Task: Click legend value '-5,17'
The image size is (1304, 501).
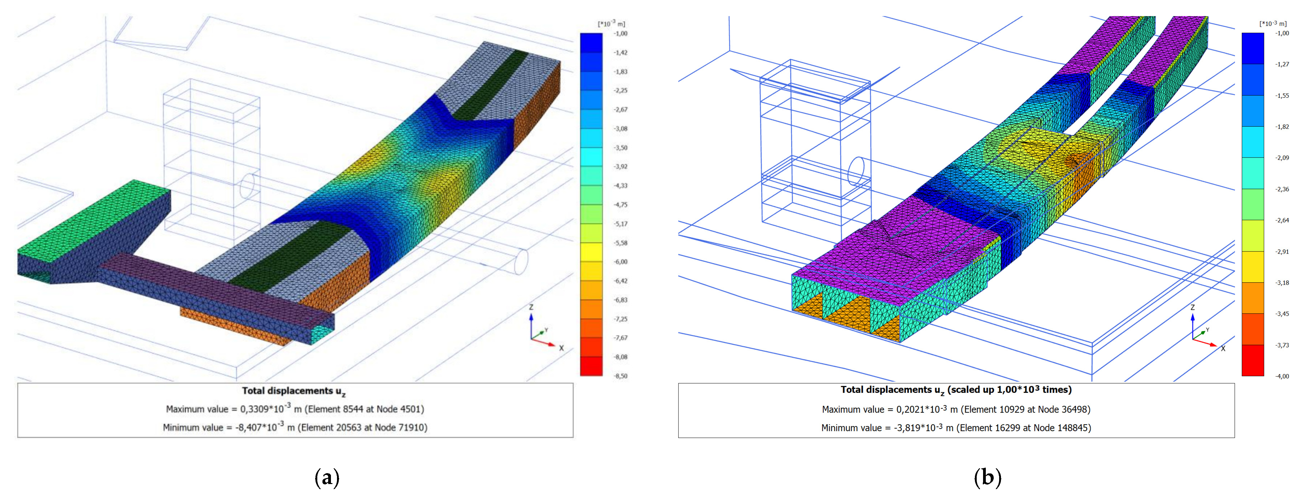Action: coord(621,224)
